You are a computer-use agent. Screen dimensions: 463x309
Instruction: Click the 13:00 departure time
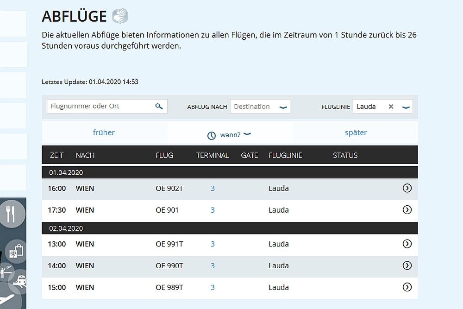pos(56,244)
